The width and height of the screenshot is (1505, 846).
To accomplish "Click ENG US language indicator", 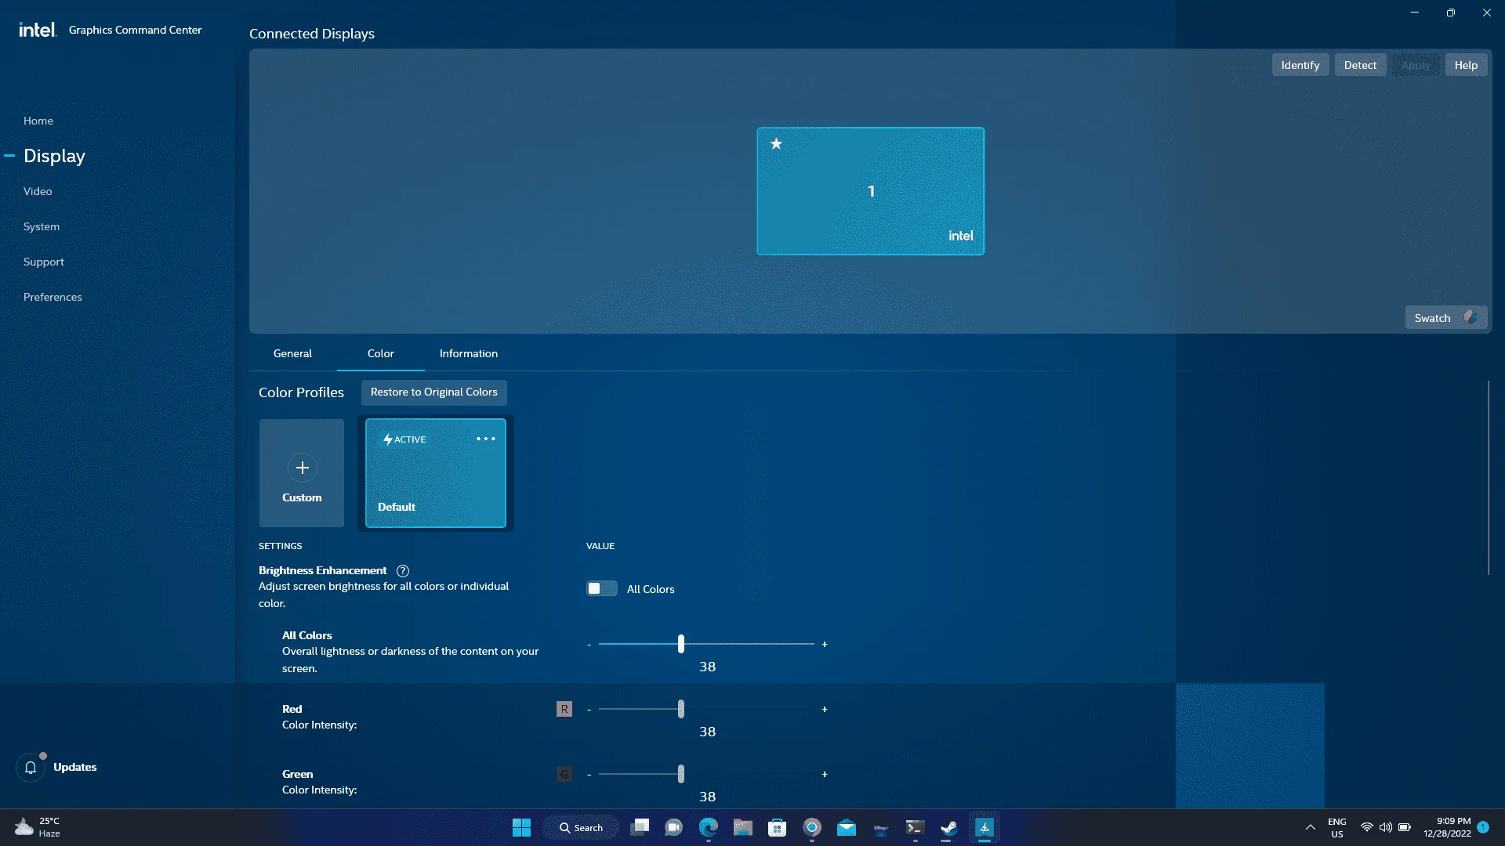I will (1337, 827).
